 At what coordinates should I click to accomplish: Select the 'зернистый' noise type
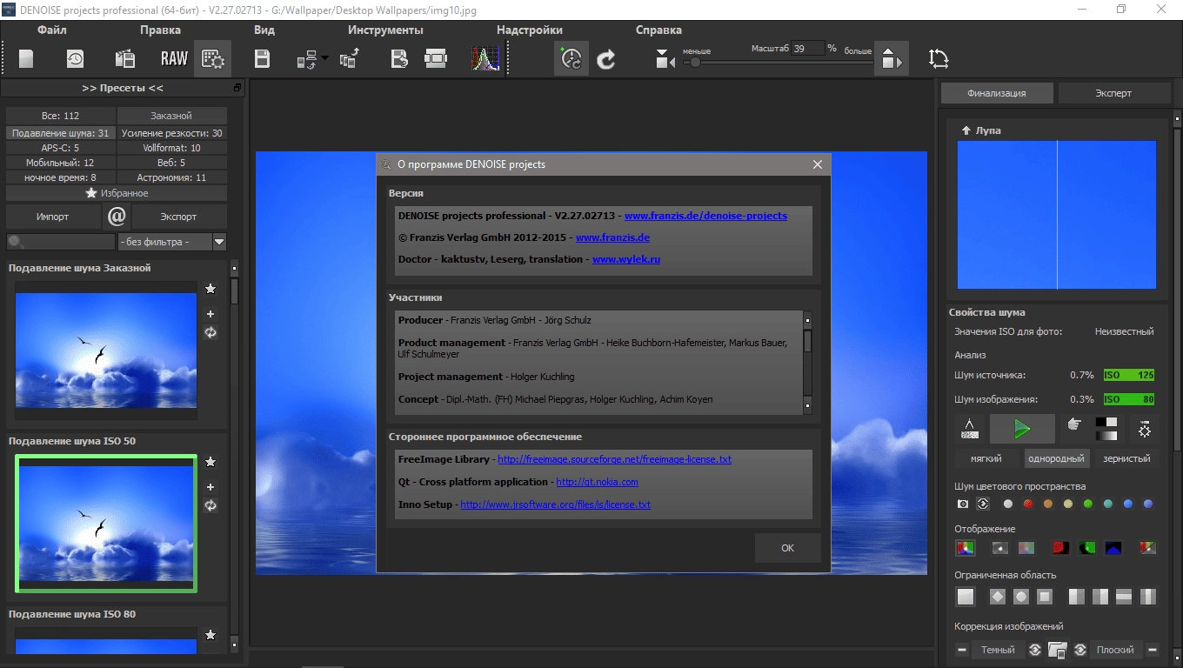click(x=1126, y=458)
